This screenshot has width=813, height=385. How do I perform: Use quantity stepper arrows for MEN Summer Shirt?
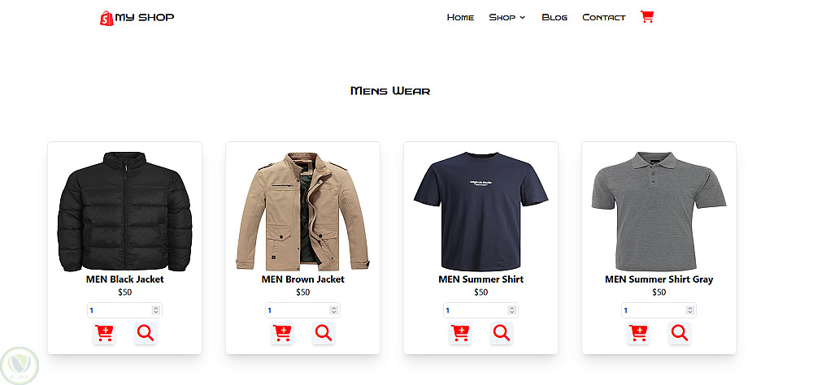(x=511, y=310)
